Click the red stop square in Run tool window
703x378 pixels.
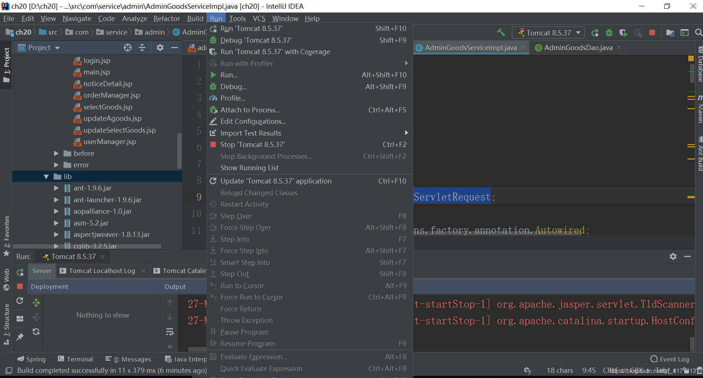click(20, 286)
